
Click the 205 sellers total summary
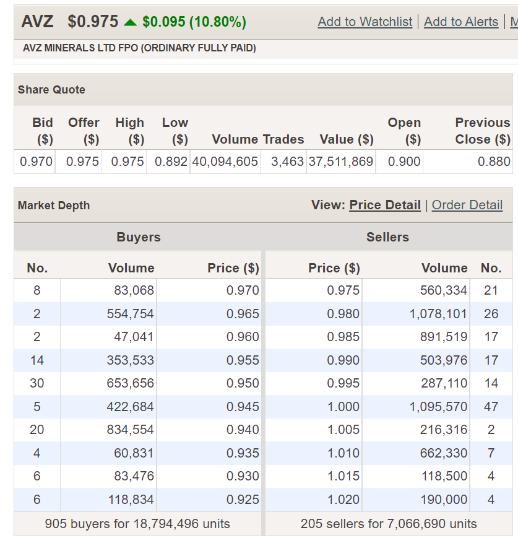pyautogui.click(x=389, y=524)
